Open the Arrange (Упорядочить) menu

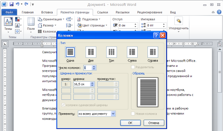coord(178,25)
